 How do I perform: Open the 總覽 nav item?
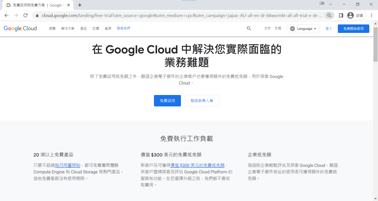click(52, 28)
